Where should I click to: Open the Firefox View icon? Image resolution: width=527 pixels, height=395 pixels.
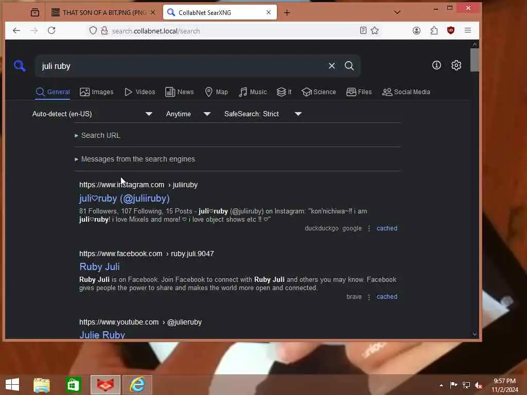pos(35,13)
